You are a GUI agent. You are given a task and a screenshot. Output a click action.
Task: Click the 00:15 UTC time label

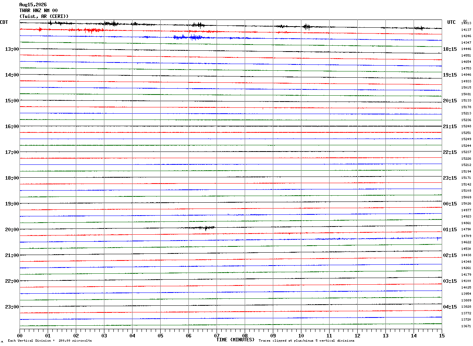coord(450,204)
